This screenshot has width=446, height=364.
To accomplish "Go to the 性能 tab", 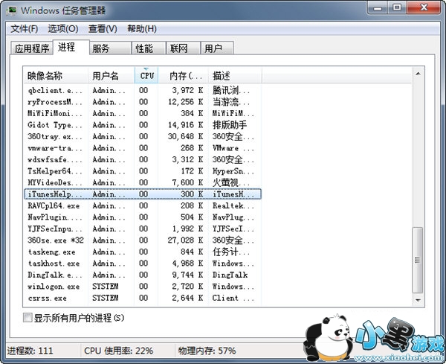I will pos(149,48).
